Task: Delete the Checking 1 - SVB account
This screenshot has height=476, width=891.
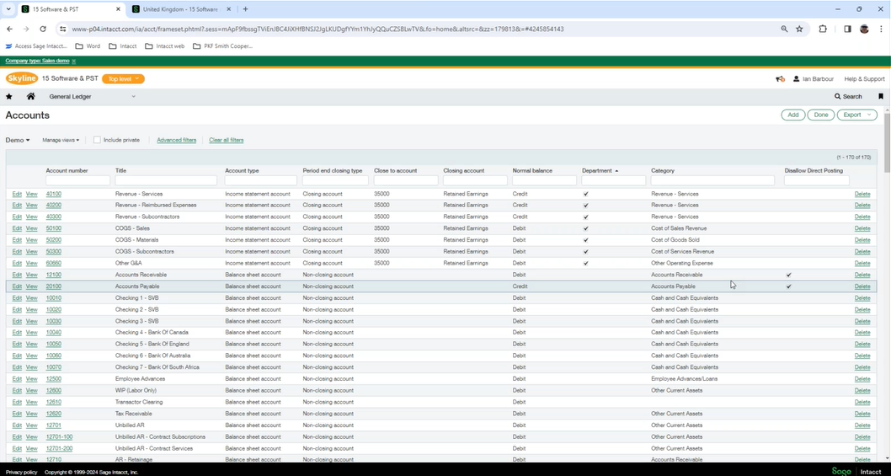Action: pos(862,298)
